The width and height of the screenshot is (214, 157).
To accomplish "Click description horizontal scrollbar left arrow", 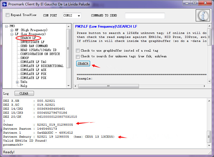I will click(76, 86).
